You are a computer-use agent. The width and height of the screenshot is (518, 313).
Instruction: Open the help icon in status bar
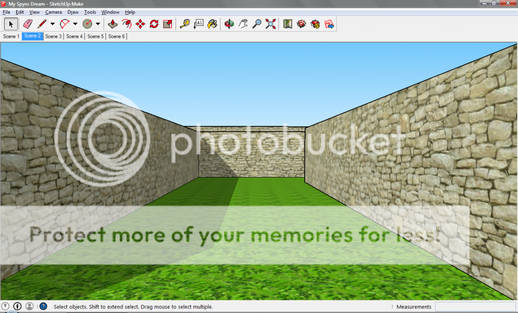(x=44, y=306)
